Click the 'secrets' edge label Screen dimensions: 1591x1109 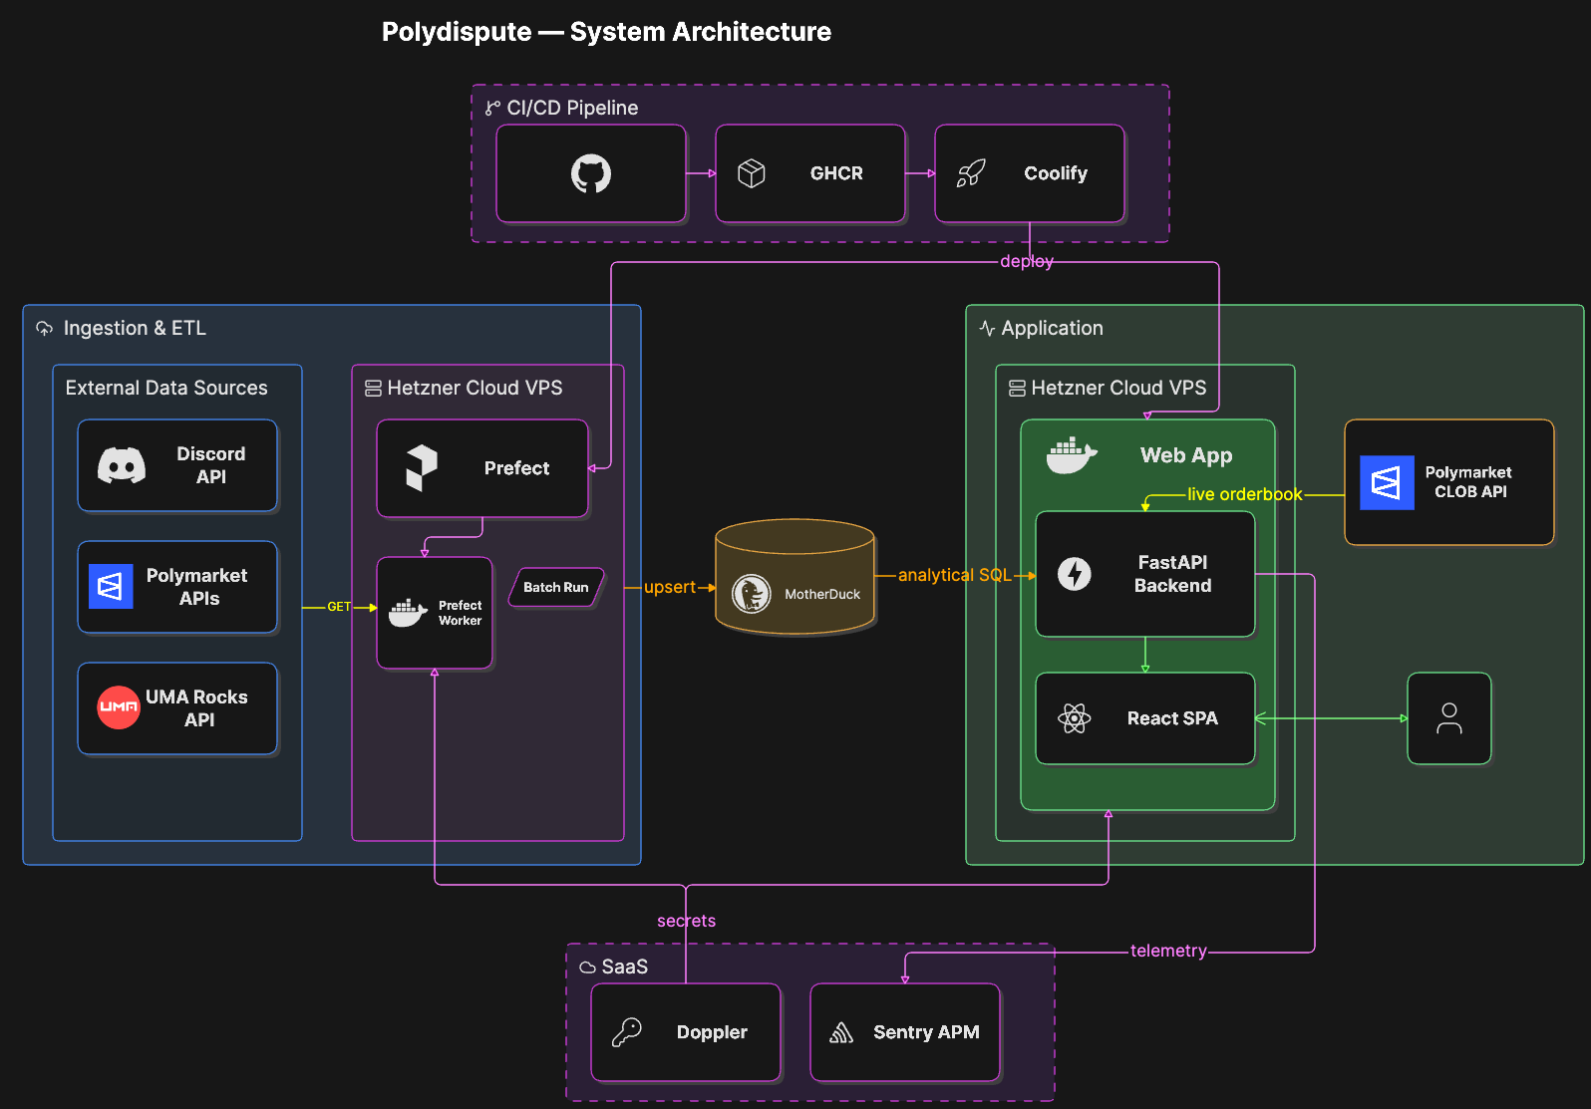pyautogui.click(x=686, y=921)
